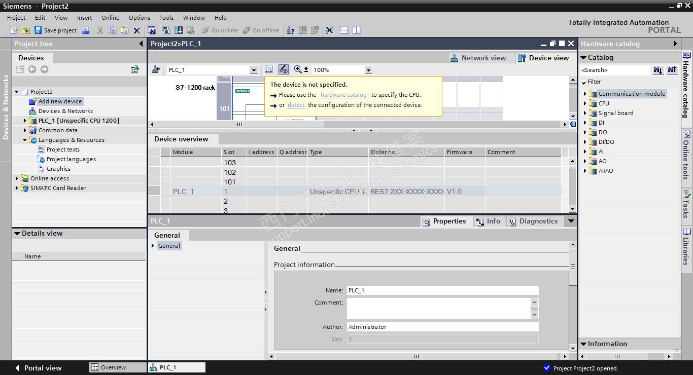The width and height of the screenshot is (693, 375).
Task: Open the PLC_1 device selector dropdown
Action: click(x=254, y=70)
